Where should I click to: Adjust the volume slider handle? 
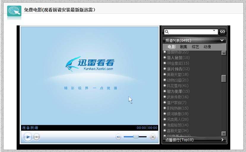[x=136, y=137]
